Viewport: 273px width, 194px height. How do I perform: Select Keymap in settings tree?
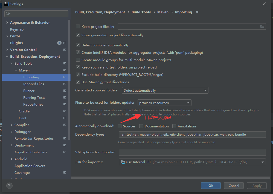(x=17, y=29)
